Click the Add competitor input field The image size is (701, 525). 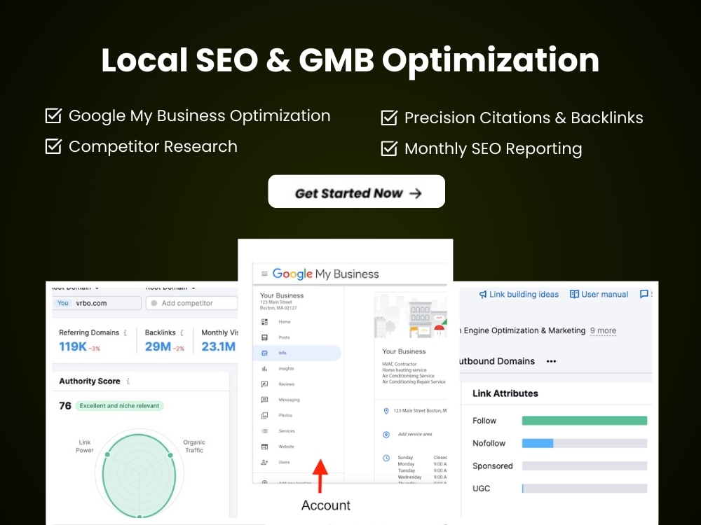(x=192, y=303)
